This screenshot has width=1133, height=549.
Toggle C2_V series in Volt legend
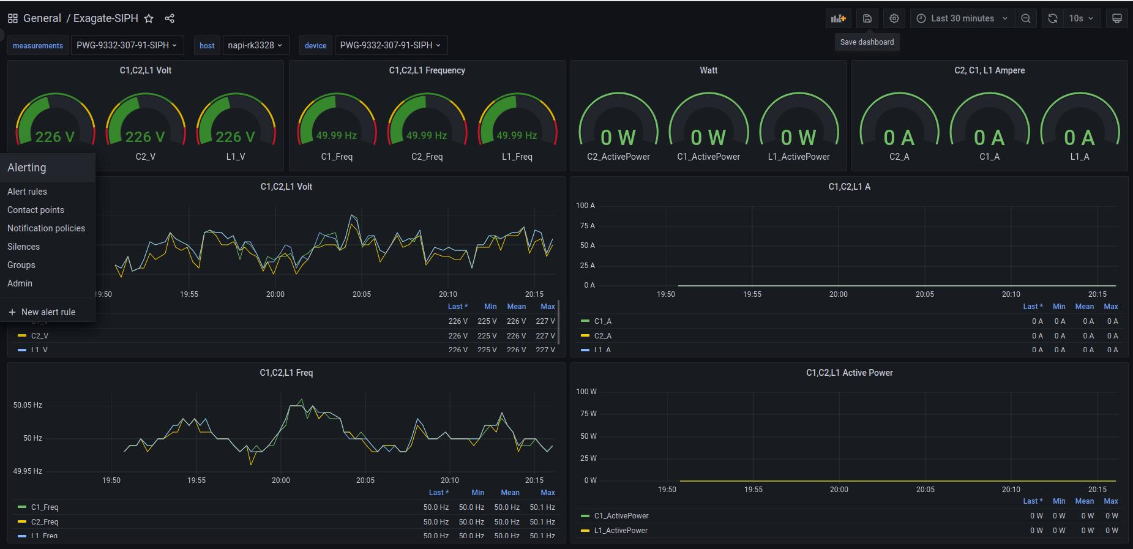40,336
